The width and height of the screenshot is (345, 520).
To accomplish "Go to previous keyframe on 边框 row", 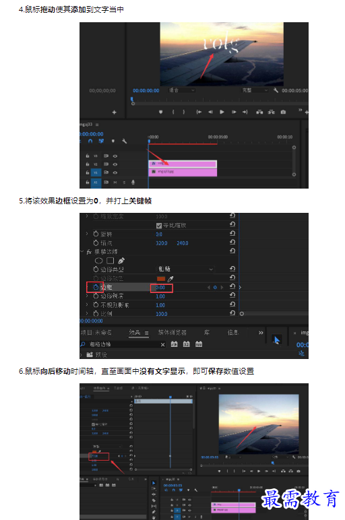I will coord(209,288).
